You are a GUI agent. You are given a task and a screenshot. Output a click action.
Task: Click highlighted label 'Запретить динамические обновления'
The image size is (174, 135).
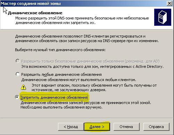pyautogui.click(x=54, y=97)
